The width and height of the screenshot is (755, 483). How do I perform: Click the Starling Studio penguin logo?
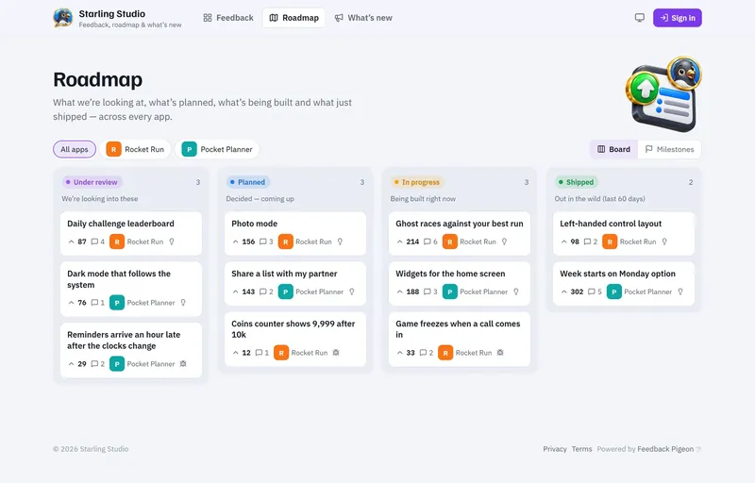[62, 18]
